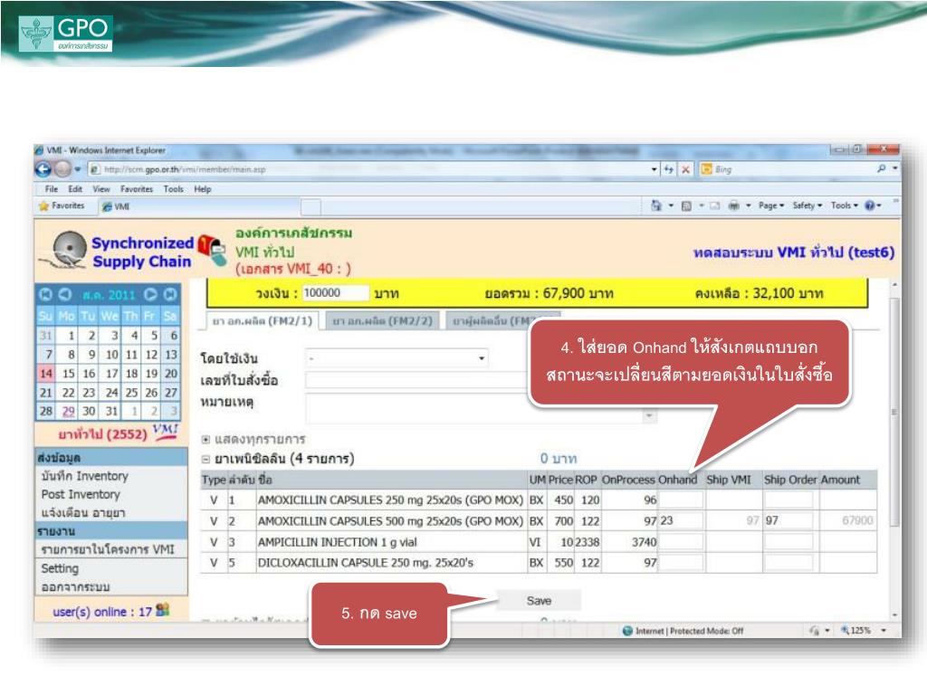Open the โดยใช้เงิน dropdown list
Screen dimensions: 927x695
397,358
